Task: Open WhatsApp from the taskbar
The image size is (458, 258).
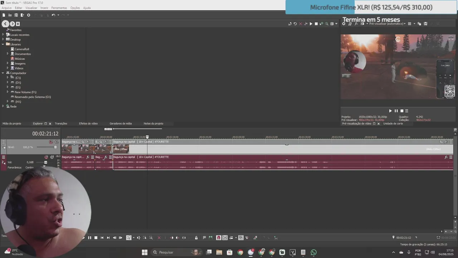Action: [x=313, y=252]
